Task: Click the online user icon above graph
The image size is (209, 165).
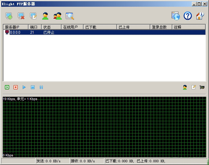Action: (185, 87)
